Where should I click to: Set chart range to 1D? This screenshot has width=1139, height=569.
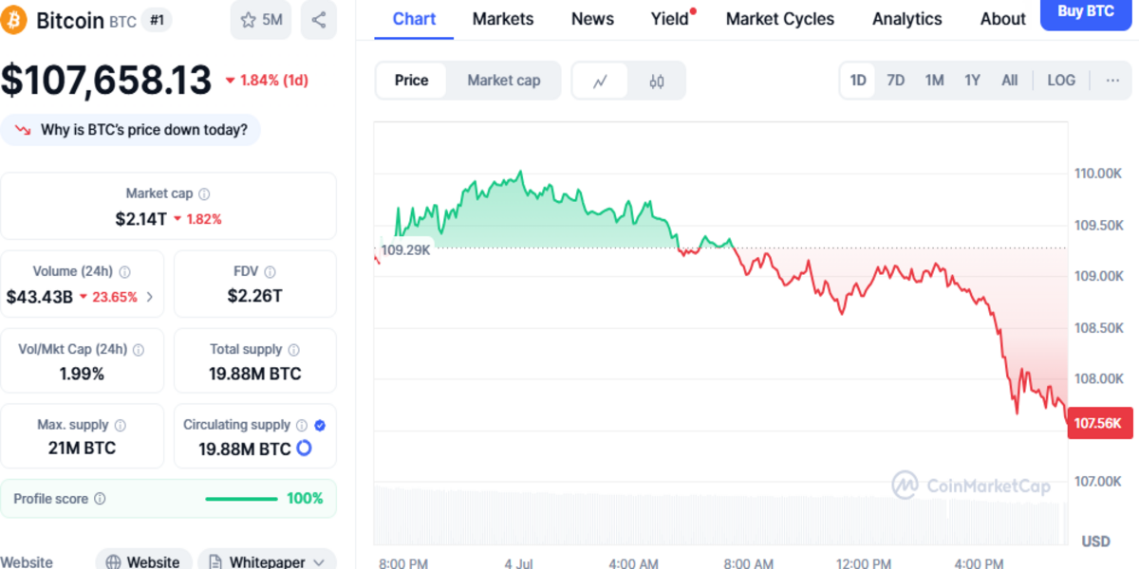pyautogui.click(x=858, y=81)
